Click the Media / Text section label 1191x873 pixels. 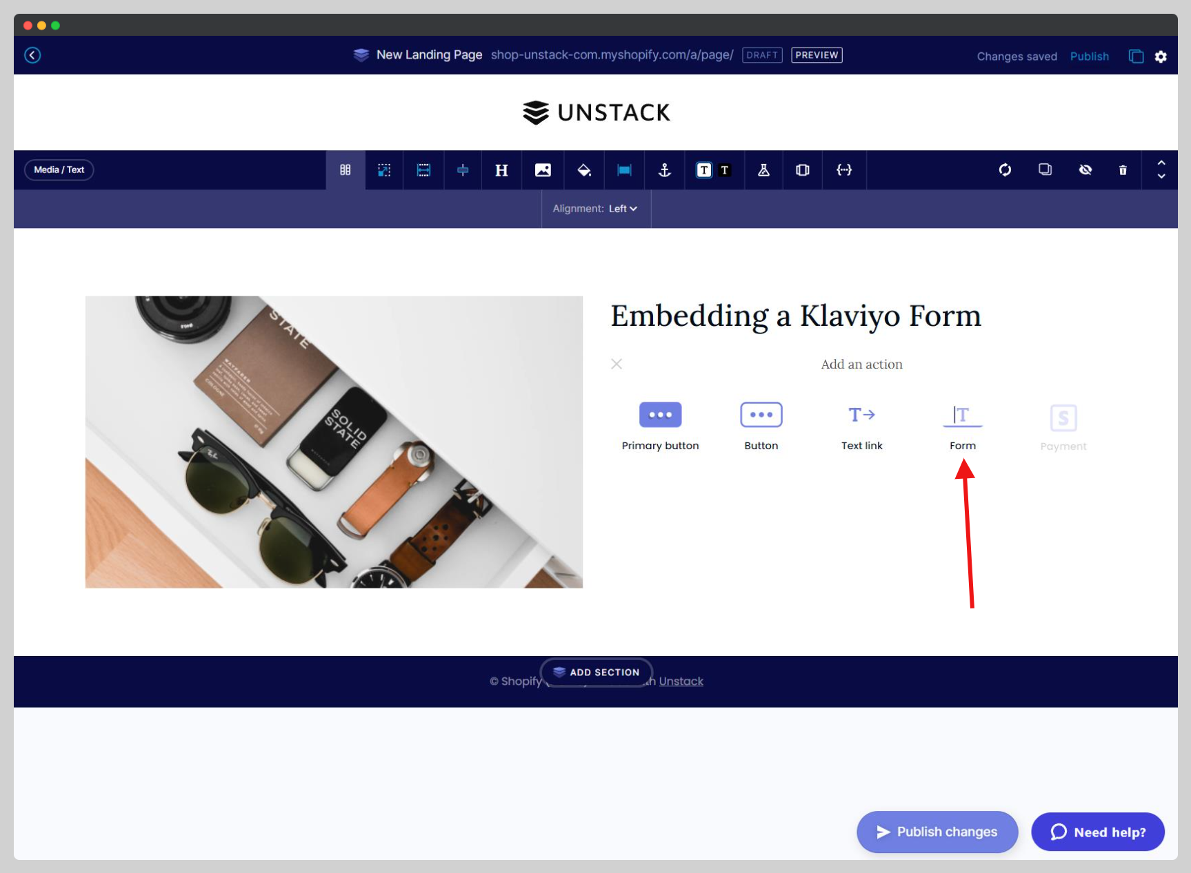tap(59, 170)
